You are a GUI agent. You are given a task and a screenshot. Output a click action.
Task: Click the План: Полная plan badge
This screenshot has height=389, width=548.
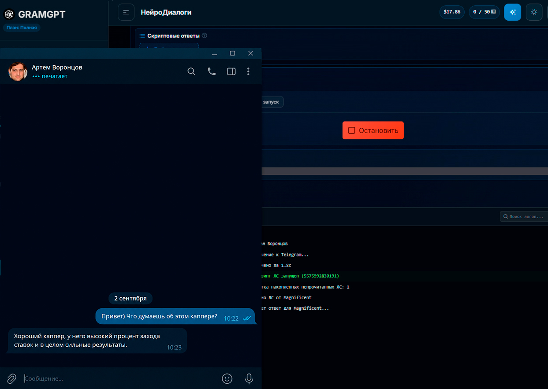point(22,28)
